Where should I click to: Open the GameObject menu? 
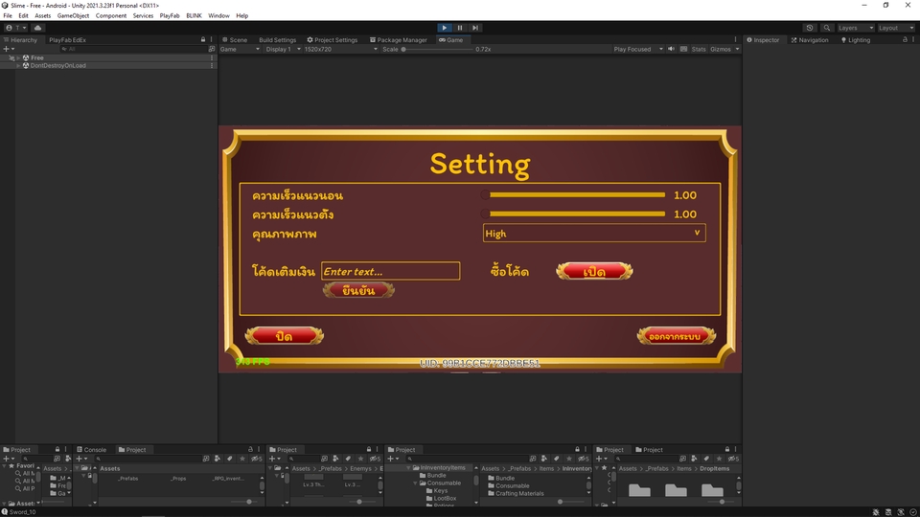click(x=73, y=15)
